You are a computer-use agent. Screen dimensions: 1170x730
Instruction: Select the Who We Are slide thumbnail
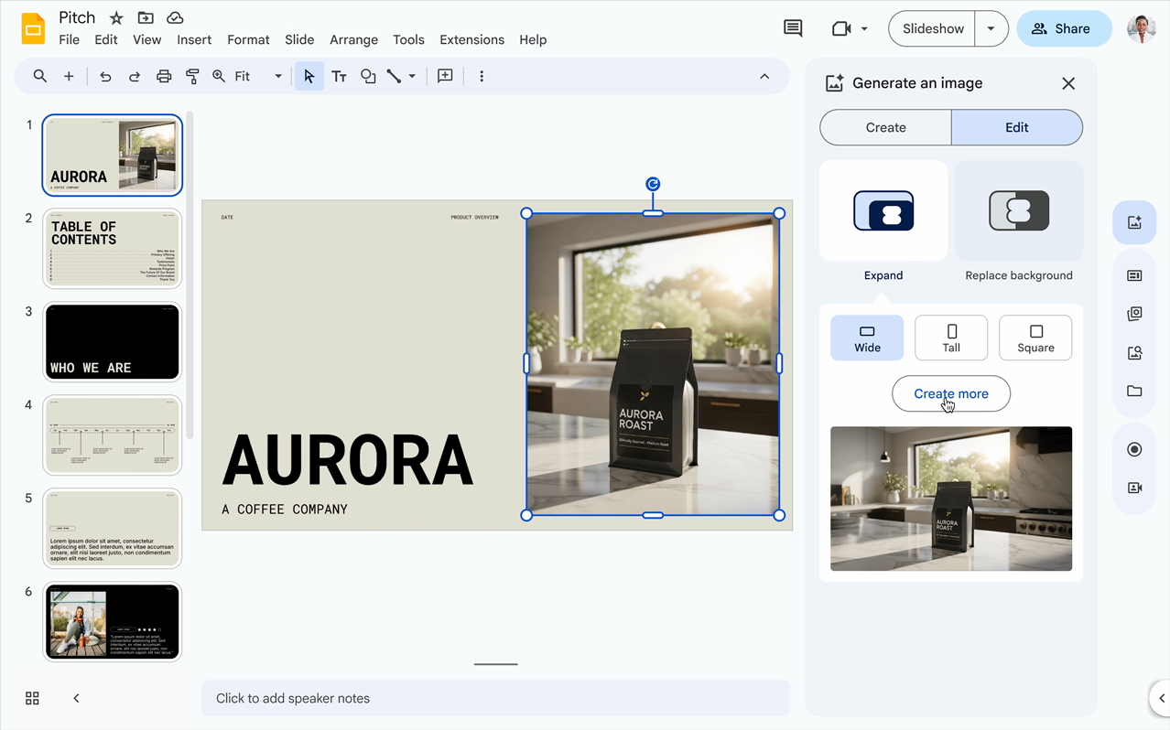113,342
